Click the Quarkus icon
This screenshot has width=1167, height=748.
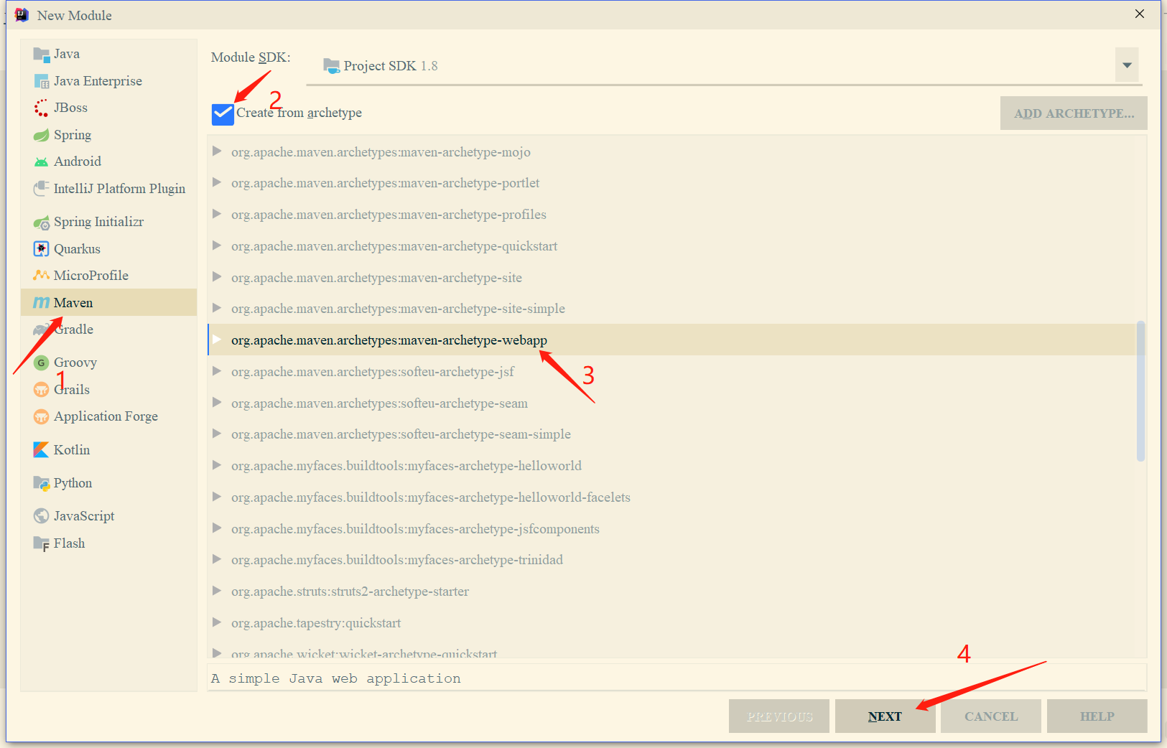(41, 249)
